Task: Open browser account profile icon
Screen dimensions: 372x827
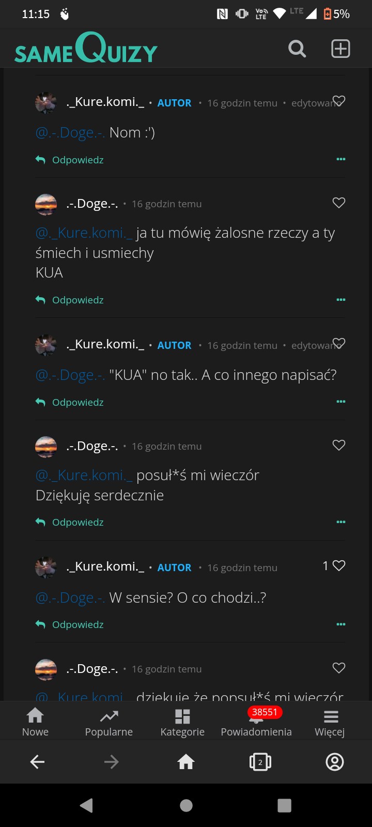Action: [x=335, y=762]
